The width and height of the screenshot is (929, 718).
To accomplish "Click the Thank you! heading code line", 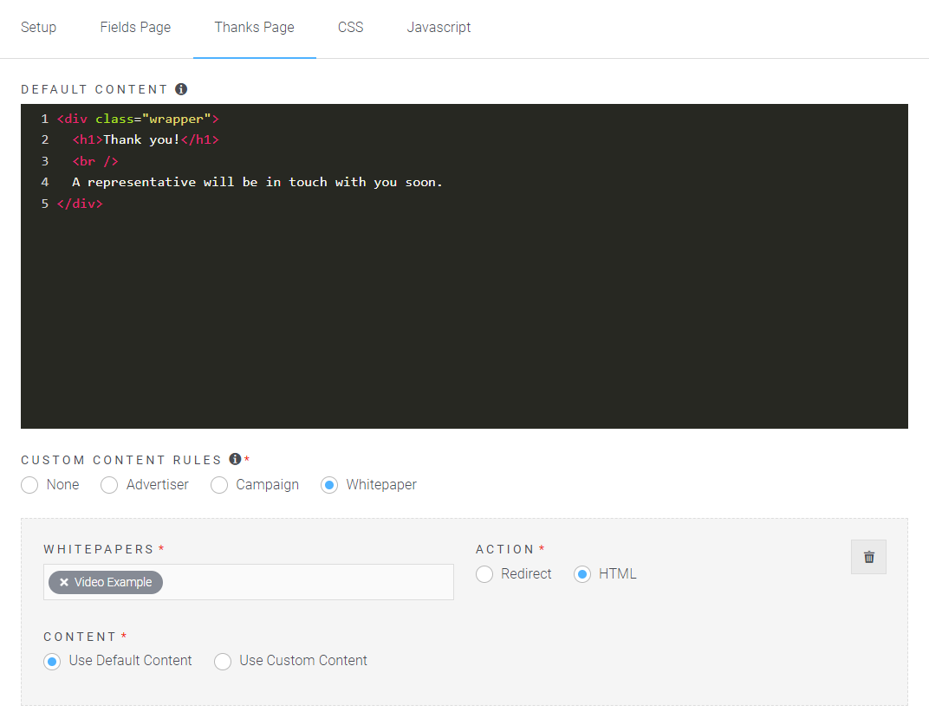I will (x=146, y=139).
